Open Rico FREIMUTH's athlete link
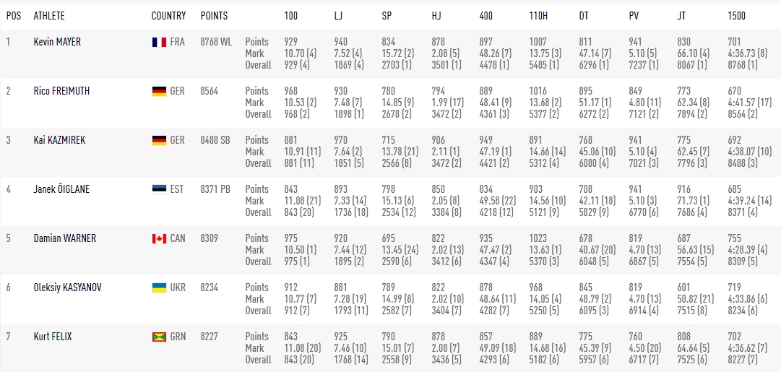The height and width of the screenshot is (372, 781). tap(61, 91)
